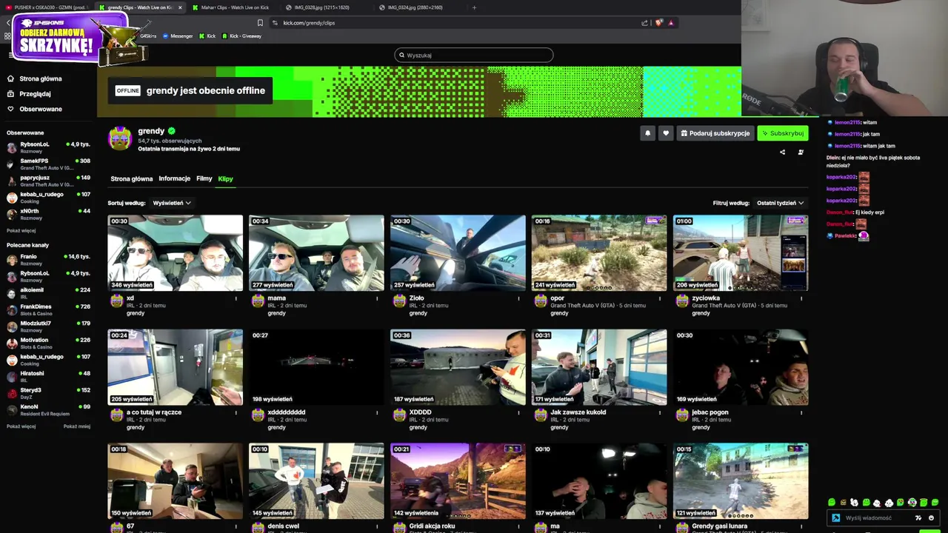This screenshot has height=533, width=948.
Task: Switch to the Strona główna channel tab
Action: (x=132, y=178)
